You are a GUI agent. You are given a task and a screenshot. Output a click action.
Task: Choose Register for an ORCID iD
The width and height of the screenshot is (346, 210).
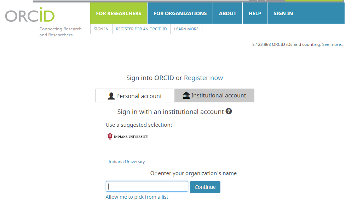point(141,29)
